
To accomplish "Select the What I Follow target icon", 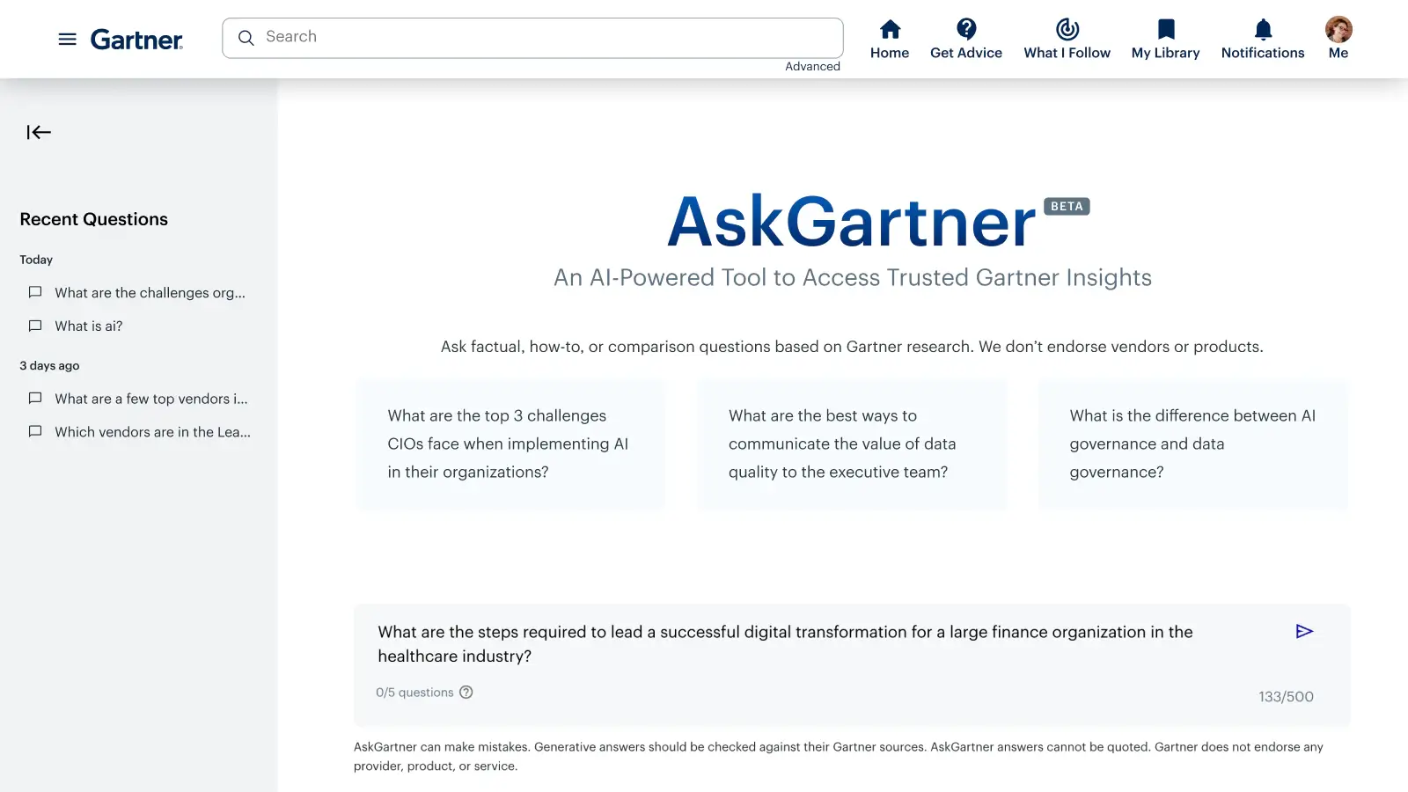I will click(1067, 28).
